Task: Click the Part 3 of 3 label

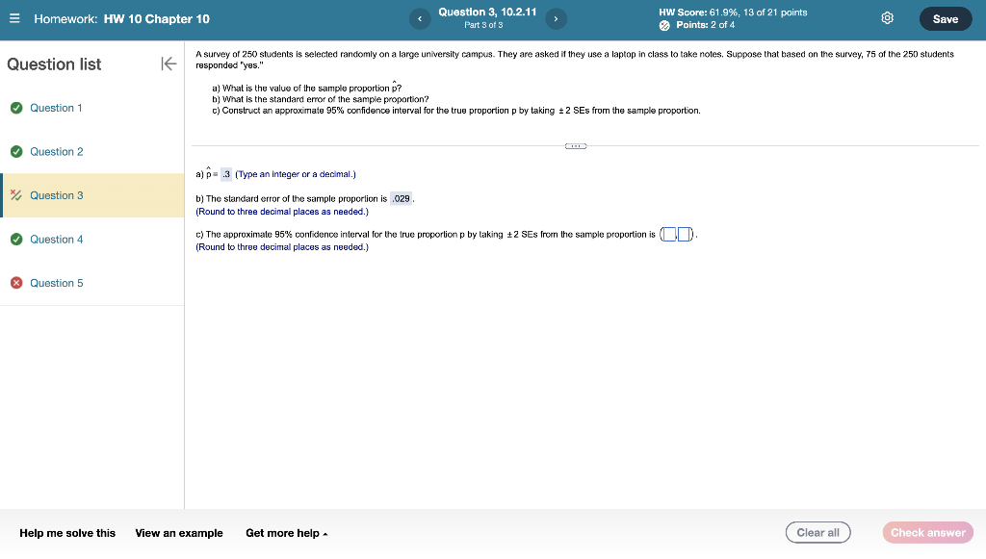Action: tap(483, 25)
